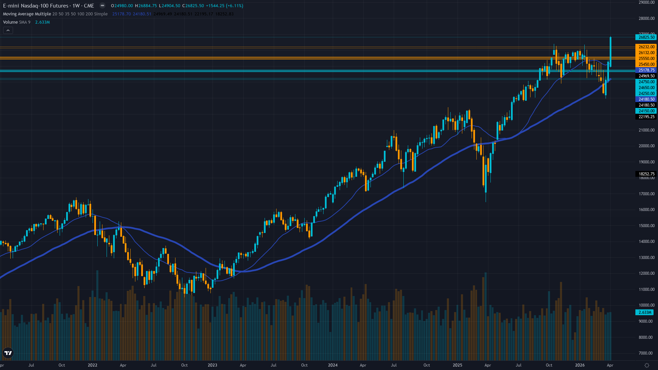Select the blue 25178.75 moving average label

point(646,70)
